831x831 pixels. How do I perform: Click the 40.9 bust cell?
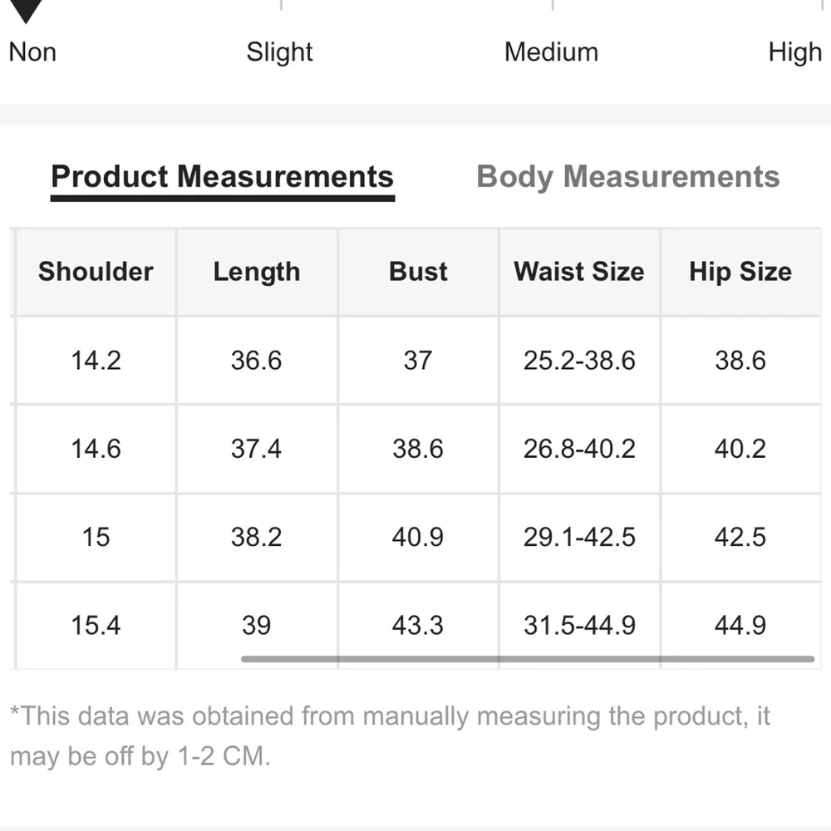point(417,537)
